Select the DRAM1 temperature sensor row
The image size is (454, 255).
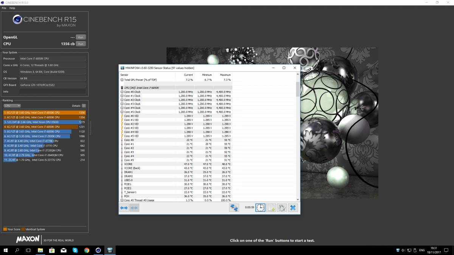click(176, 172)
